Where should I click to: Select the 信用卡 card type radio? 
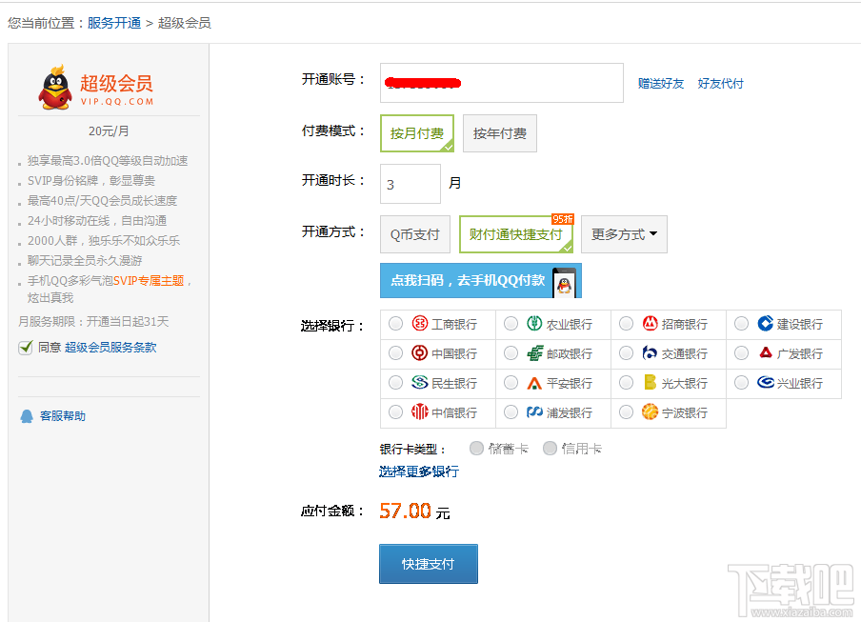[550, 449]
